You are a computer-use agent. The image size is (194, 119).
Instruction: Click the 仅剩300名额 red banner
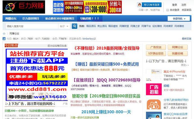(x=115, y=7)
